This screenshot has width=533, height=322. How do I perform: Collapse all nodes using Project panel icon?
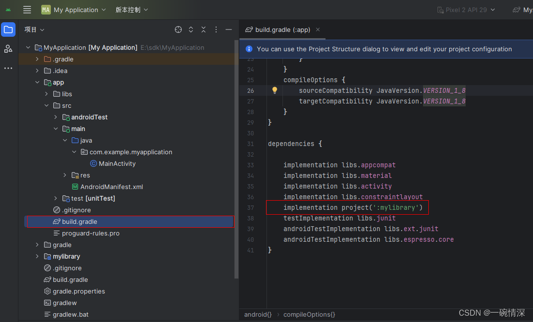203,29
